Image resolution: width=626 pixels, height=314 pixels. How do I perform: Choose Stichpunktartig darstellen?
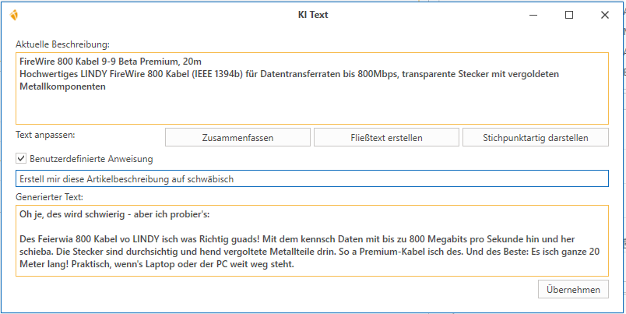pos(535,137)
